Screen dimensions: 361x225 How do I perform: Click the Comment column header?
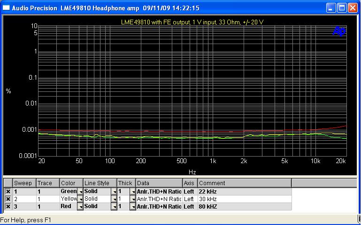(245, 183)
